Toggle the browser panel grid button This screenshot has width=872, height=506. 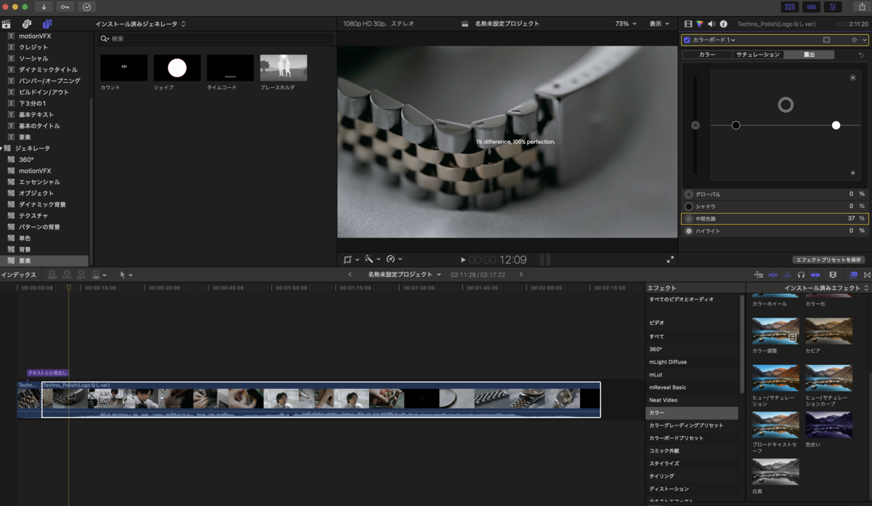tap(790, 7)
